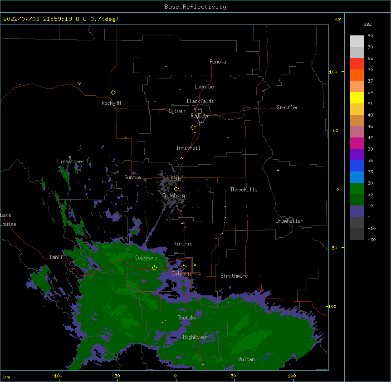
Task: Click the ThreeHills town label
Action: point(244,190)
